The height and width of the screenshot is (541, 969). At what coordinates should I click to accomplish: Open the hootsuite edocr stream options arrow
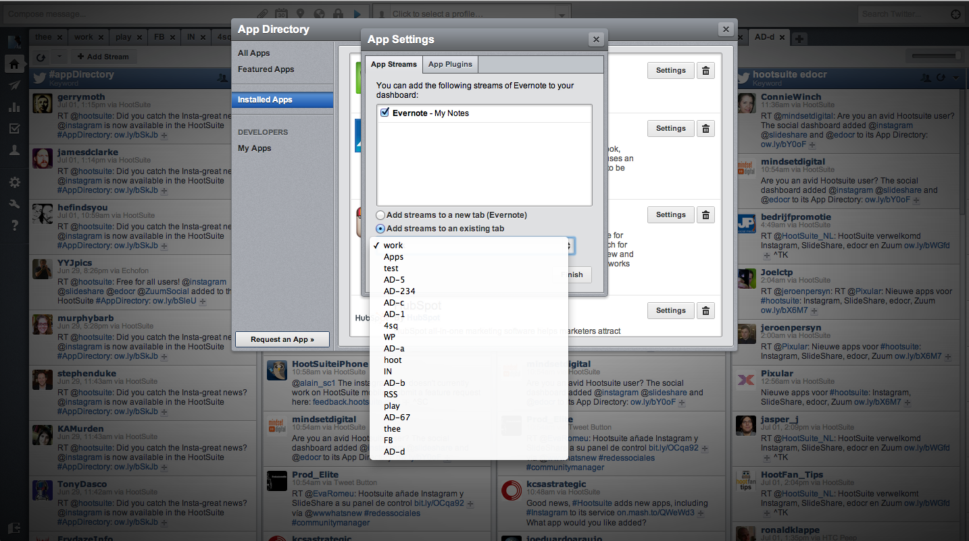point(955,78)
